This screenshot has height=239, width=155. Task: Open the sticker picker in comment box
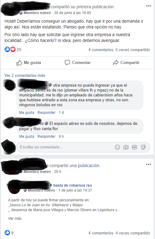(143, 147)
